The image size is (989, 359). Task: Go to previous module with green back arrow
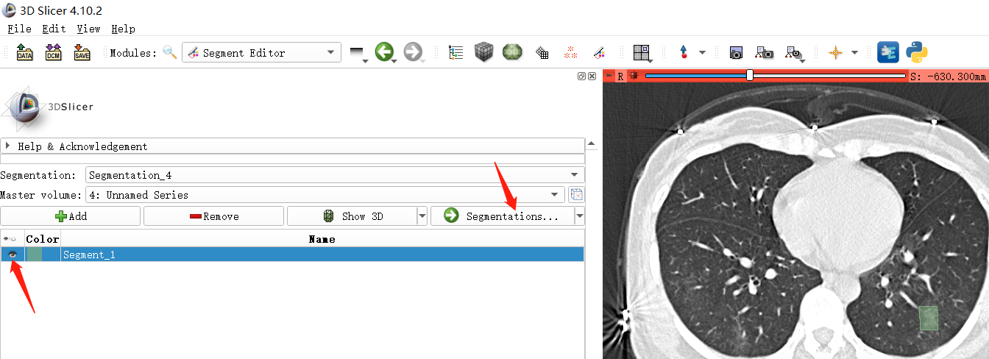pos(384,52)
